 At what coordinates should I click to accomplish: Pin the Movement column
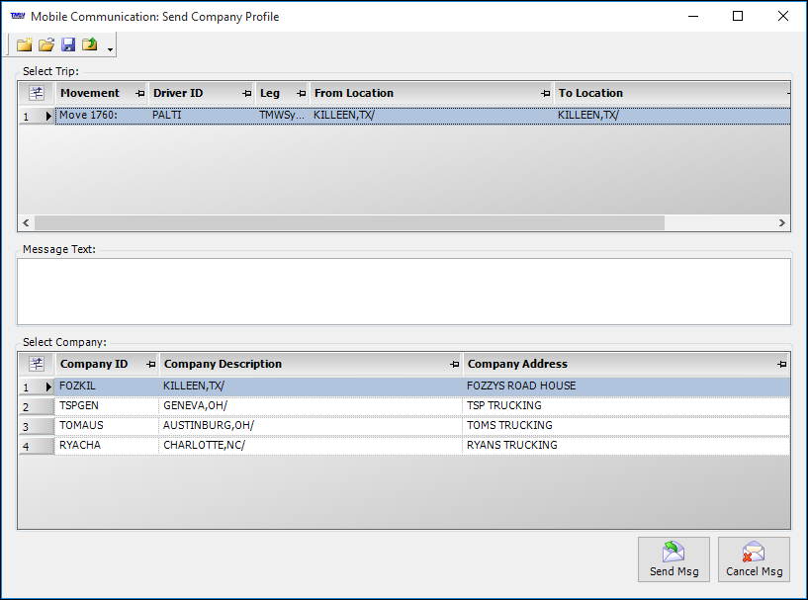(140, 94)
